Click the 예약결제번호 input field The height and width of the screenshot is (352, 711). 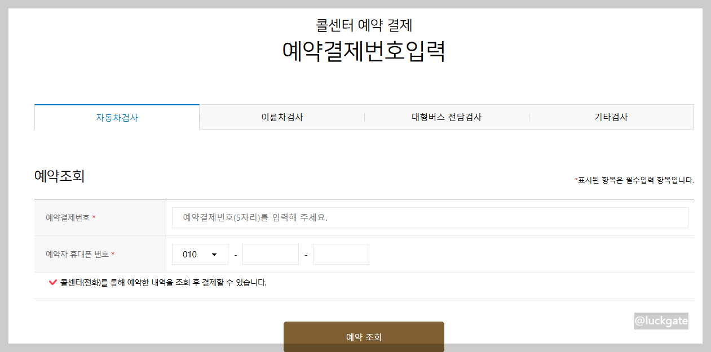(x=430, y=217)
